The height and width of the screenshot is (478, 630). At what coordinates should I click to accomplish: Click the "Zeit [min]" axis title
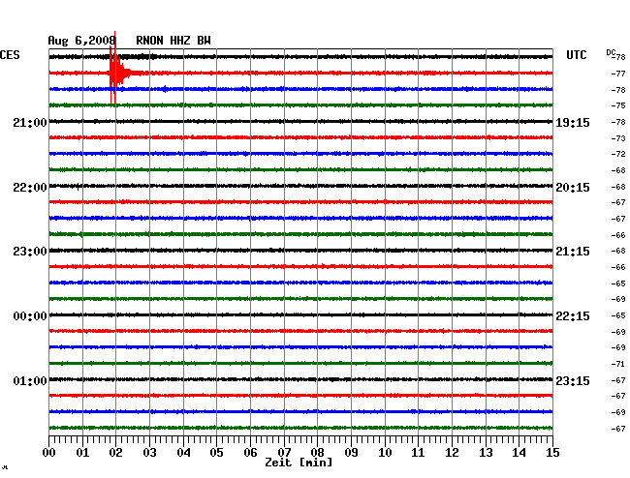click(299, 463)
